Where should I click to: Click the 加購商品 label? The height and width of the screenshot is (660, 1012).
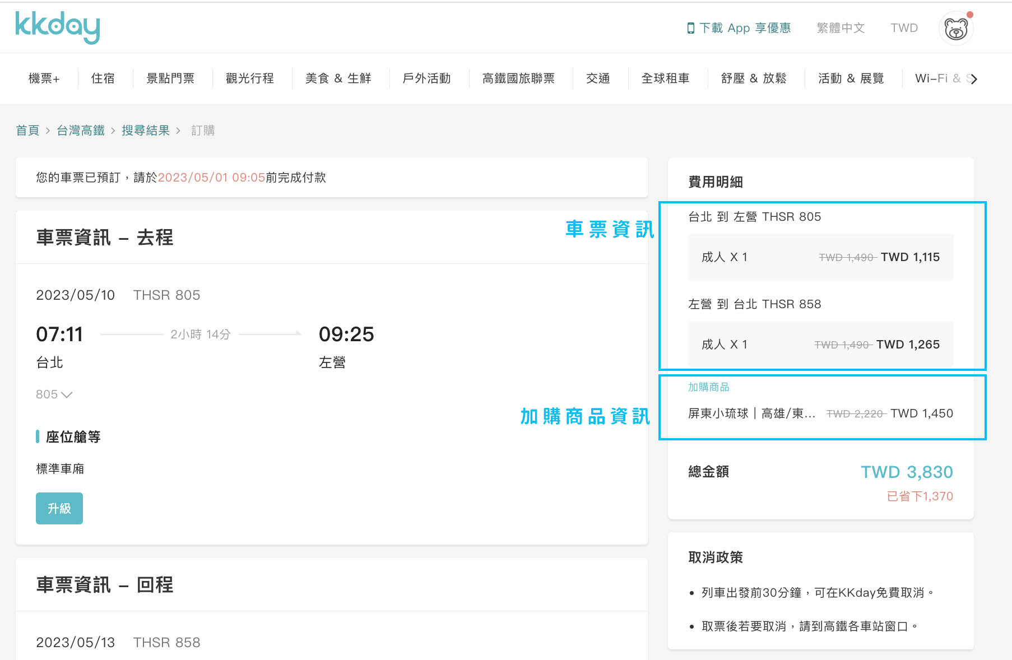[709, 387]
